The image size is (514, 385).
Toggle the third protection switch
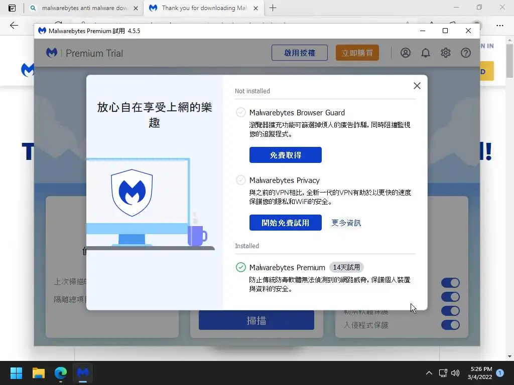point(450,311)
